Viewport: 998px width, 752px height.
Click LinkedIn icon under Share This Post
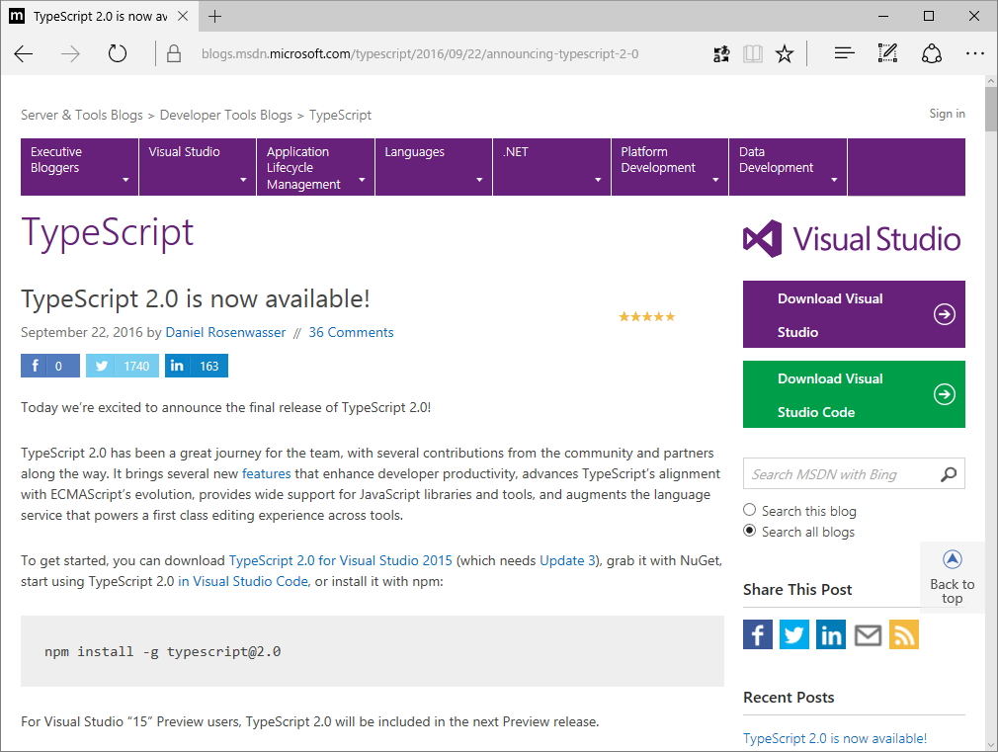pos(831,634)
